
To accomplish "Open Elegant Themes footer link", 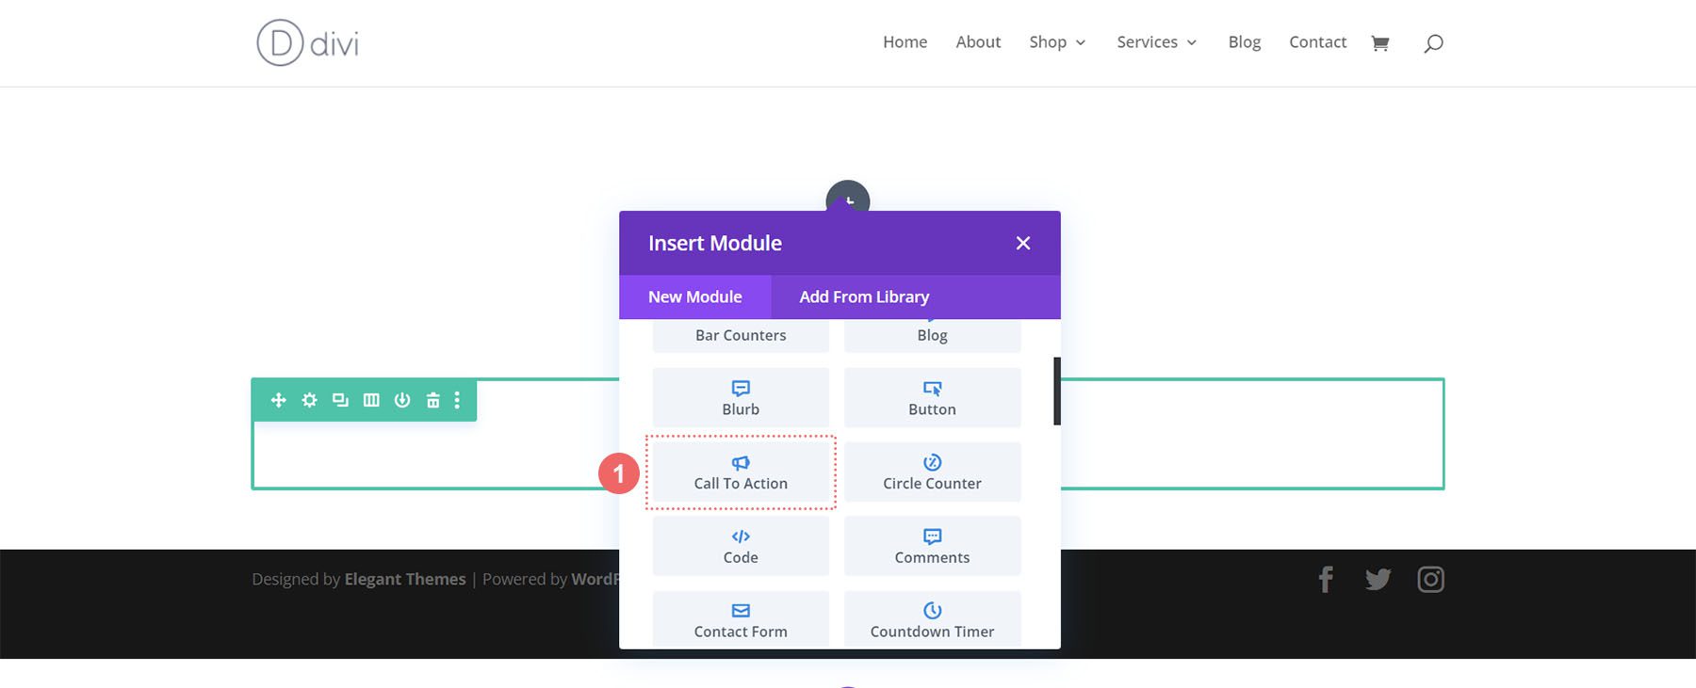I will (405, 579).
